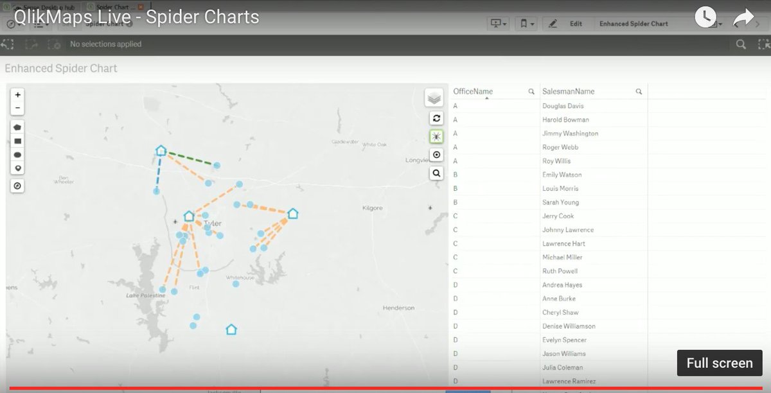Toggle the pin marker drawing tool
The image size is (771, 393).
pos(17,168)
